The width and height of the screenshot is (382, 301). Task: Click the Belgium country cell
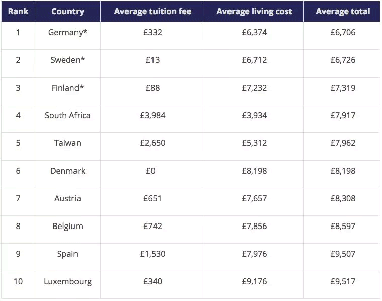coord(67,226)
